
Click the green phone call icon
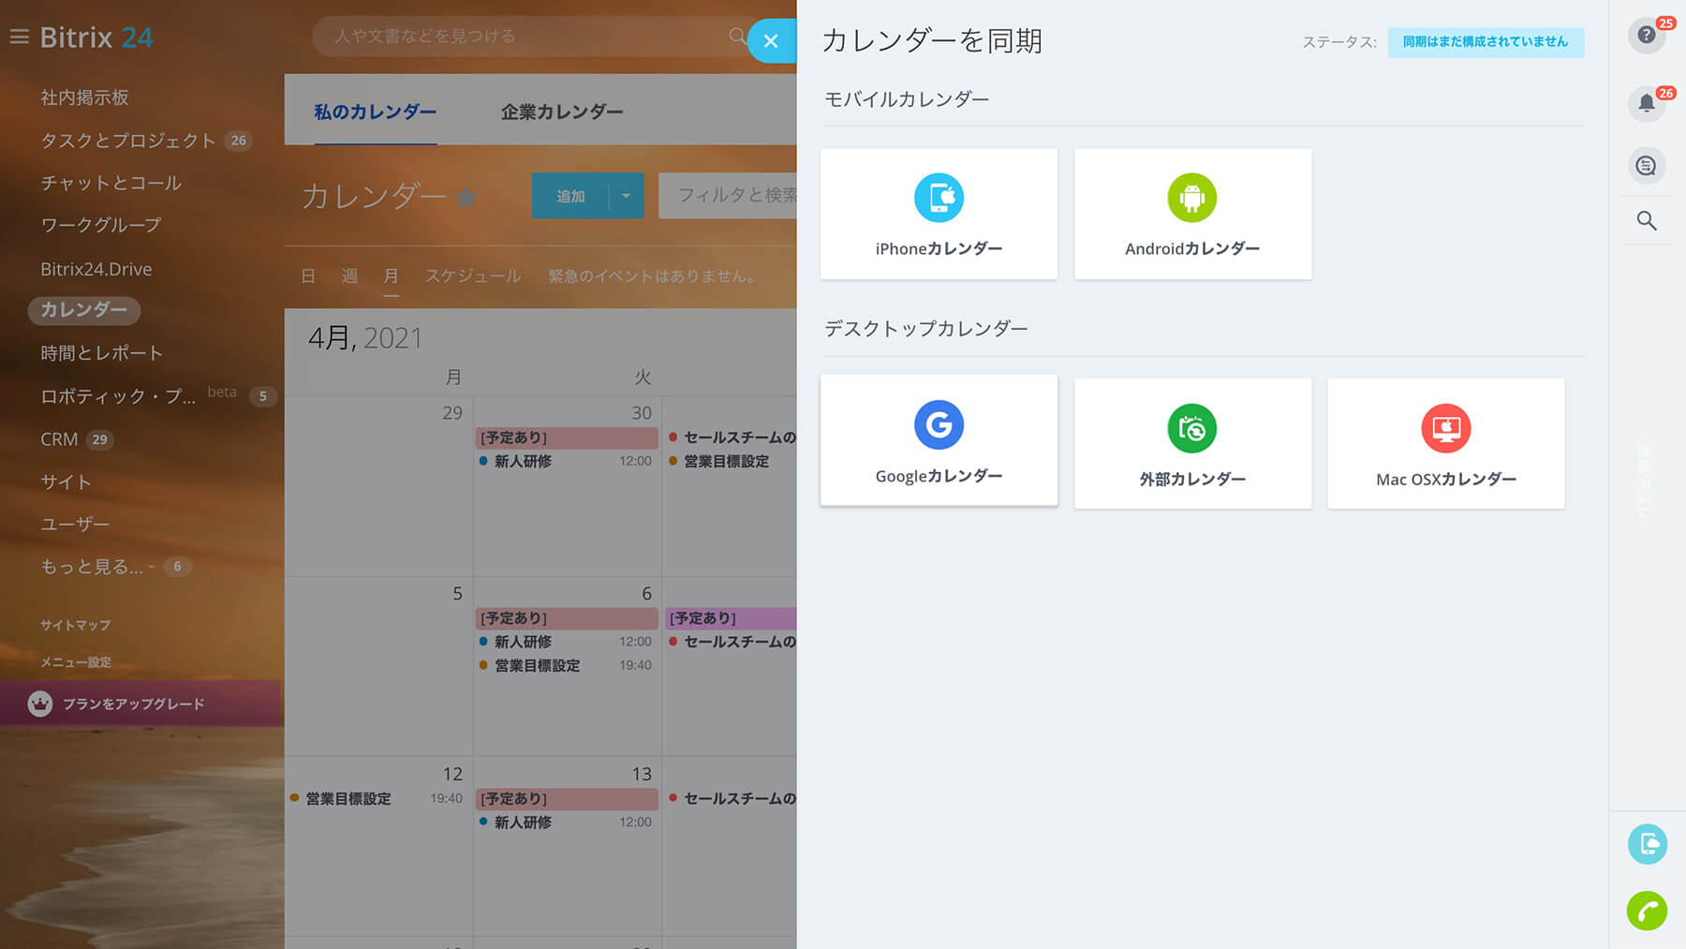coord(1646,910)
